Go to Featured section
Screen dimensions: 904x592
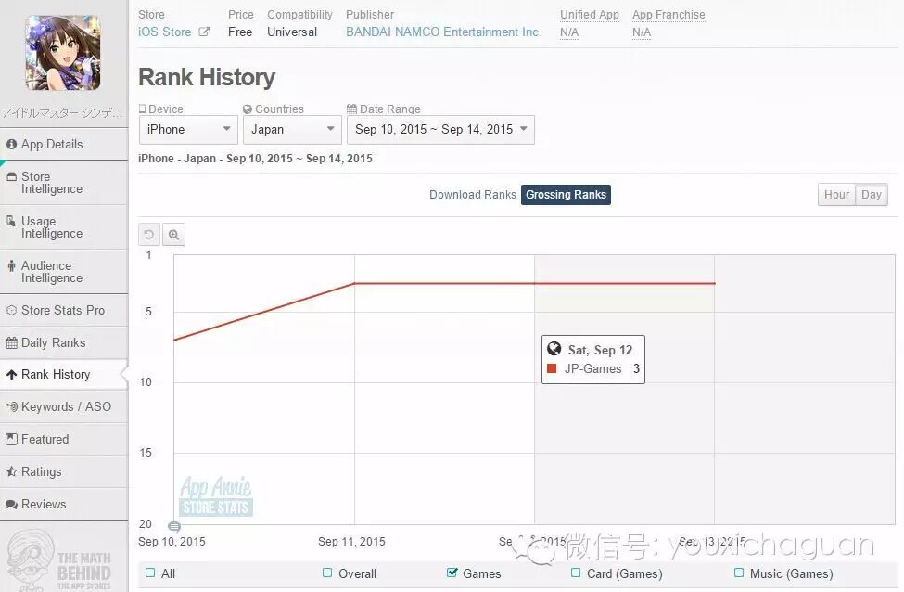click(64, 439)
